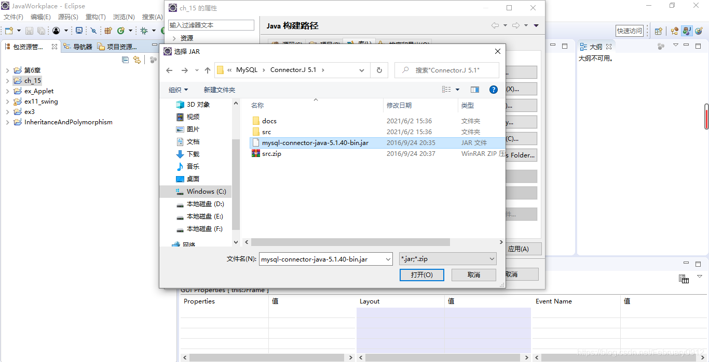Click 打开(O) button
709x362 pixels.
(x=421, y=274)
